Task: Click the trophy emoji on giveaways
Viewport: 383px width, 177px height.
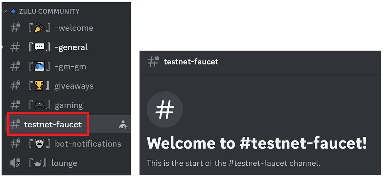Action: point(39,86)
